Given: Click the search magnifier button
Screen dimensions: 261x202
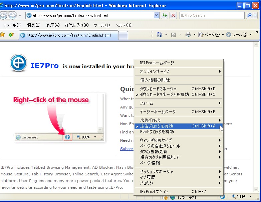Looking at the screenshot, I should (x=249, y=15).
